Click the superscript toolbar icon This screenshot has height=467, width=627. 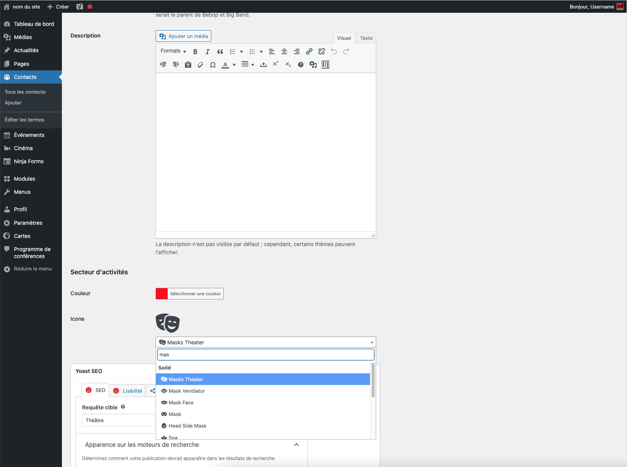(276, 64)
